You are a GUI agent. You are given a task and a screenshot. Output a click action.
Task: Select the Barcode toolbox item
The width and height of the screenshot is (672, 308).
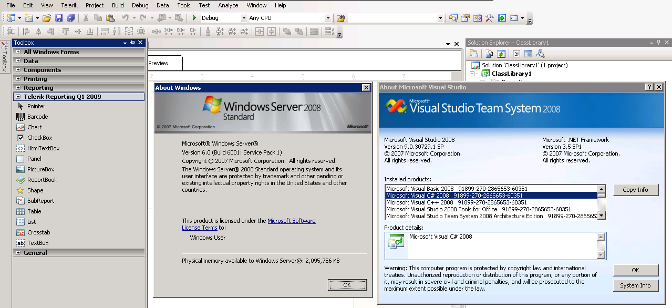(x=79, y=117)
